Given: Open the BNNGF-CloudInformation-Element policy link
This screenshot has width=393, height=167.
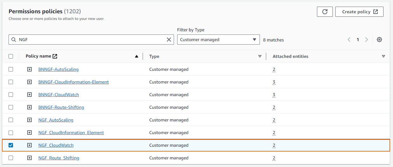Looking at the screenshot, I should (x=74, y=82).
